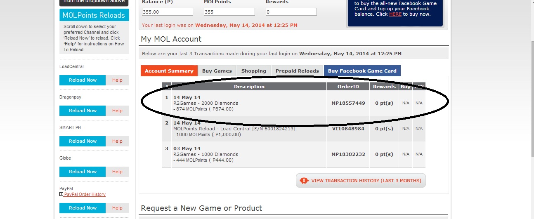Click the Rewards input field
This screenshot has width=534, height=219.
[291, 12]
